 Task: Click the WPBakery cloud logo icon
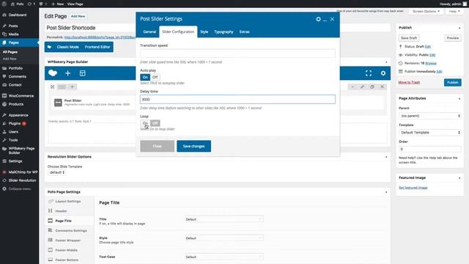coord(53,73)
